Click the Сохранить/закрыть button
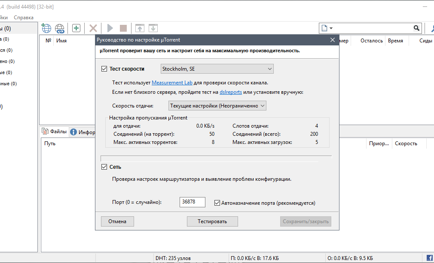This screenshot has height=263, width=434. pyautogui.click(x=306, y=221)
